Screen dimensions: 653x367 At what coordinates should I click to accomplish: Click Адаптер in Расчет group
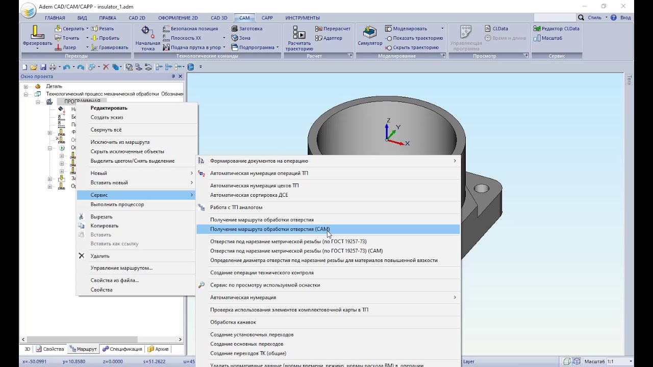pyautogui.click(x=329, y=38)
